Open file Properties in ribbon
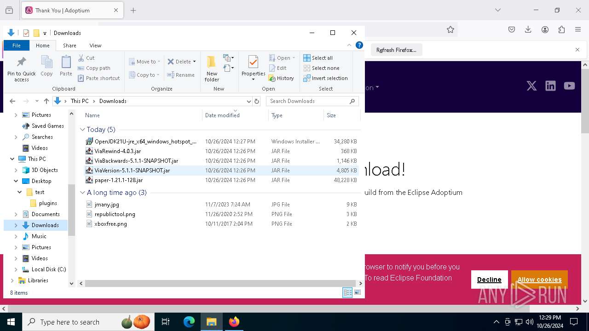Image resolution: width=589 pixels, height=331 pixels. coord(253,68)
